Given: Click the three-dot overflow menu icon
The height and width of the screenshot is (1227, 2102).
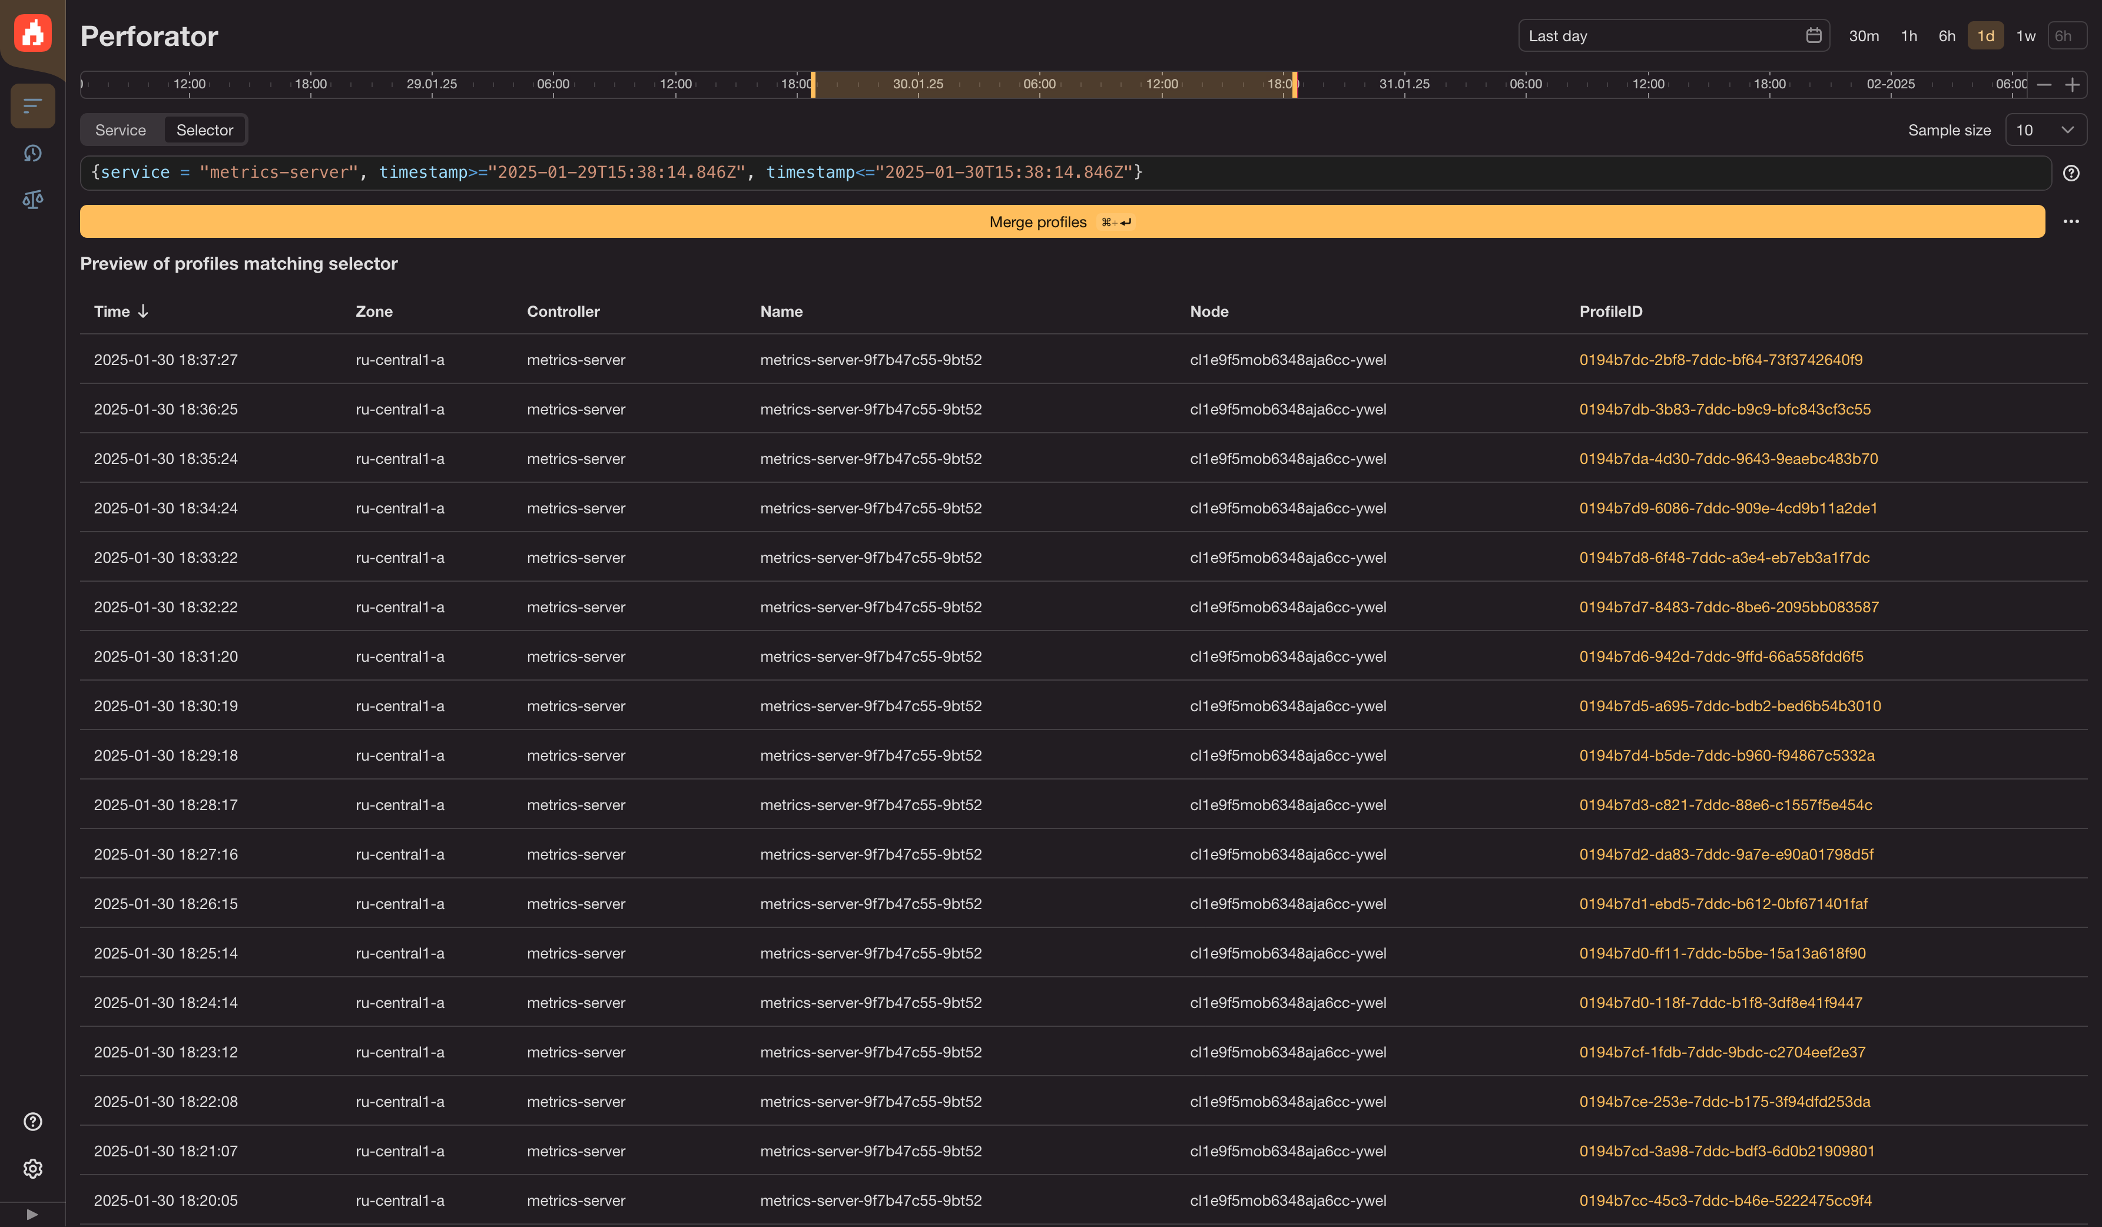Looking at the screenshot, I should click(x=2071, y=221).
